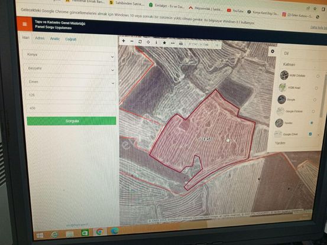Activate the locate crosshair tool

pyautogui.click(x=148, y=43)
